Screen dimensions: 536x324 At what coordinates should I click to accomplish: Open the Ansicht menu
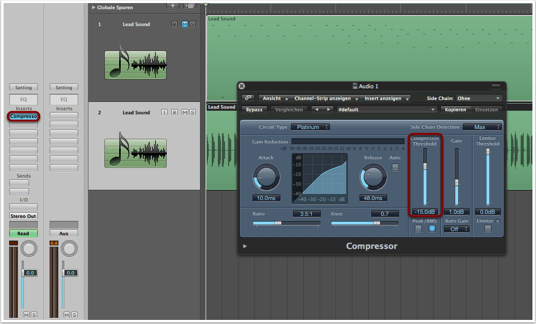(275, 98)
